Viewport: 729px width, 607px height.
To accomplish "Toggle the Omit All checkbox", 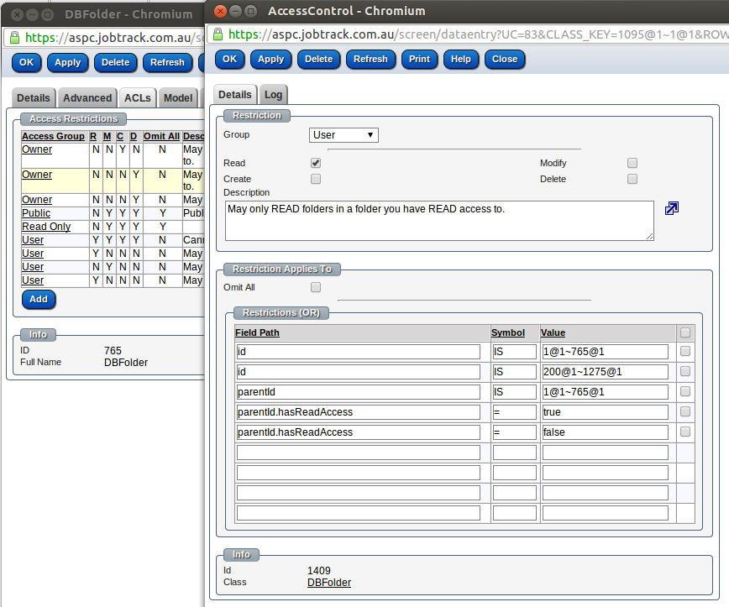I will [315, 287].
